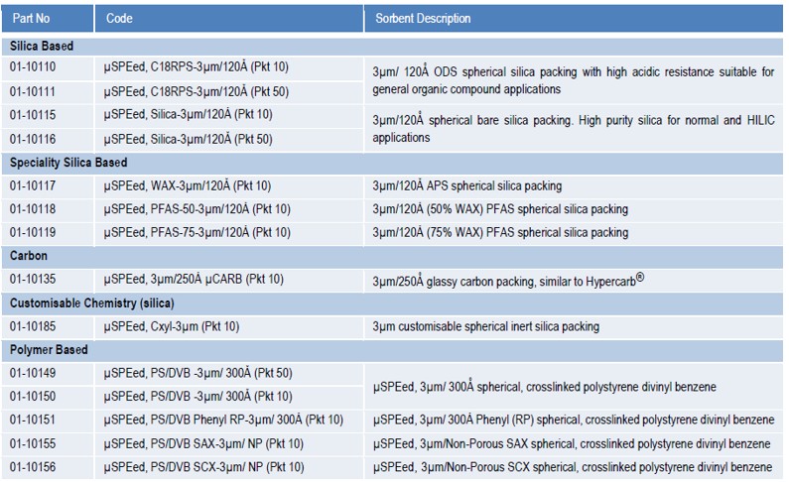
Task: Click part number 01-10110
Action: pos(34,68)
